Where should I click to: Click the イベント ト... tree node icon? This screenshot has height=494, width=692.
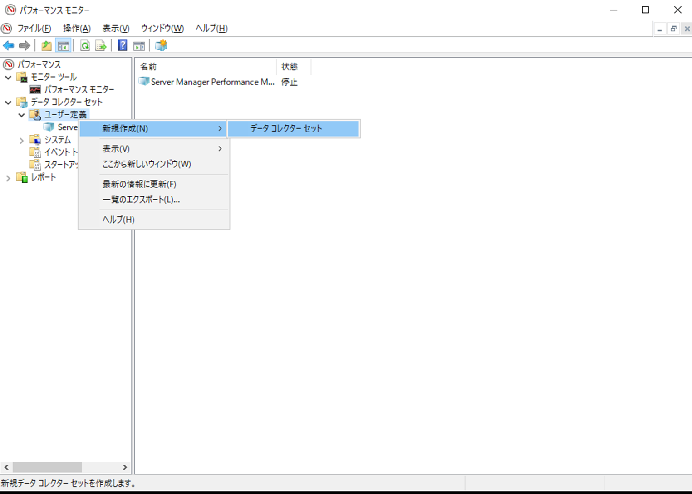point(35,152)
